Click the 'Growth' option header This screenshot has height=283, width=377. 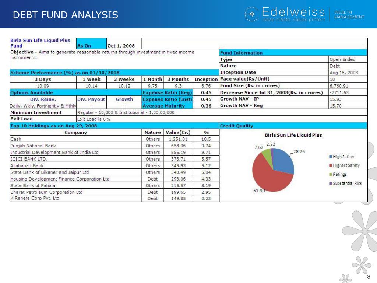point(124,99)
